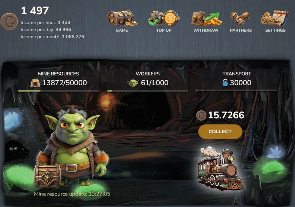
Task: Click the TOP UP label link
Action: tap(164, 30)
